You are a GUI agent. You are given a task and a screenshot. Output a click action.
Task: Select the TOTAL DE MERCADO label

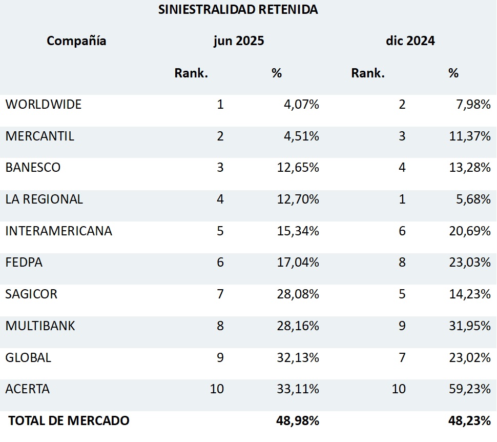[69, 421]
